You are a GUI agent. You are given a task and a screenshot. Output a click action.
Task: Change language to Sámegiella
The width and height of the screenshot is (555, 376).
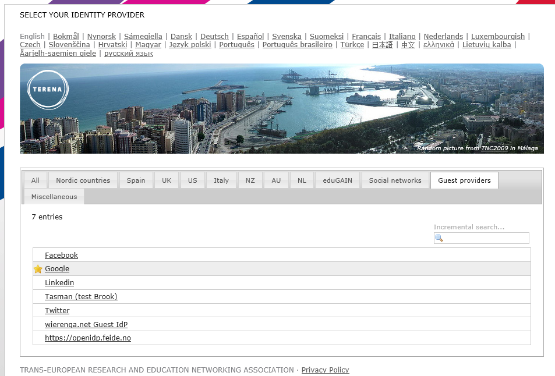coord(143,37)
